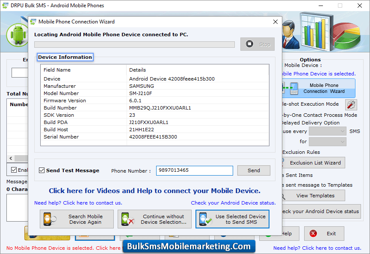
Task: Click the Stop button icon
Action: pos(249,44)
